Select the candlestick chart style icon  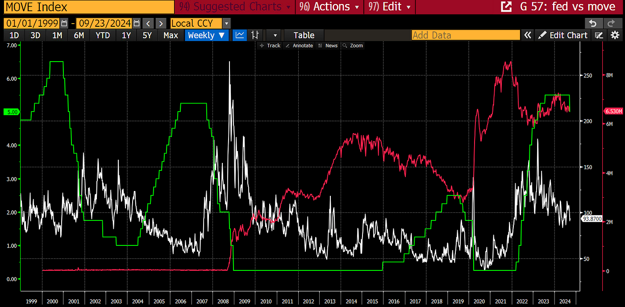coord(255,35)
